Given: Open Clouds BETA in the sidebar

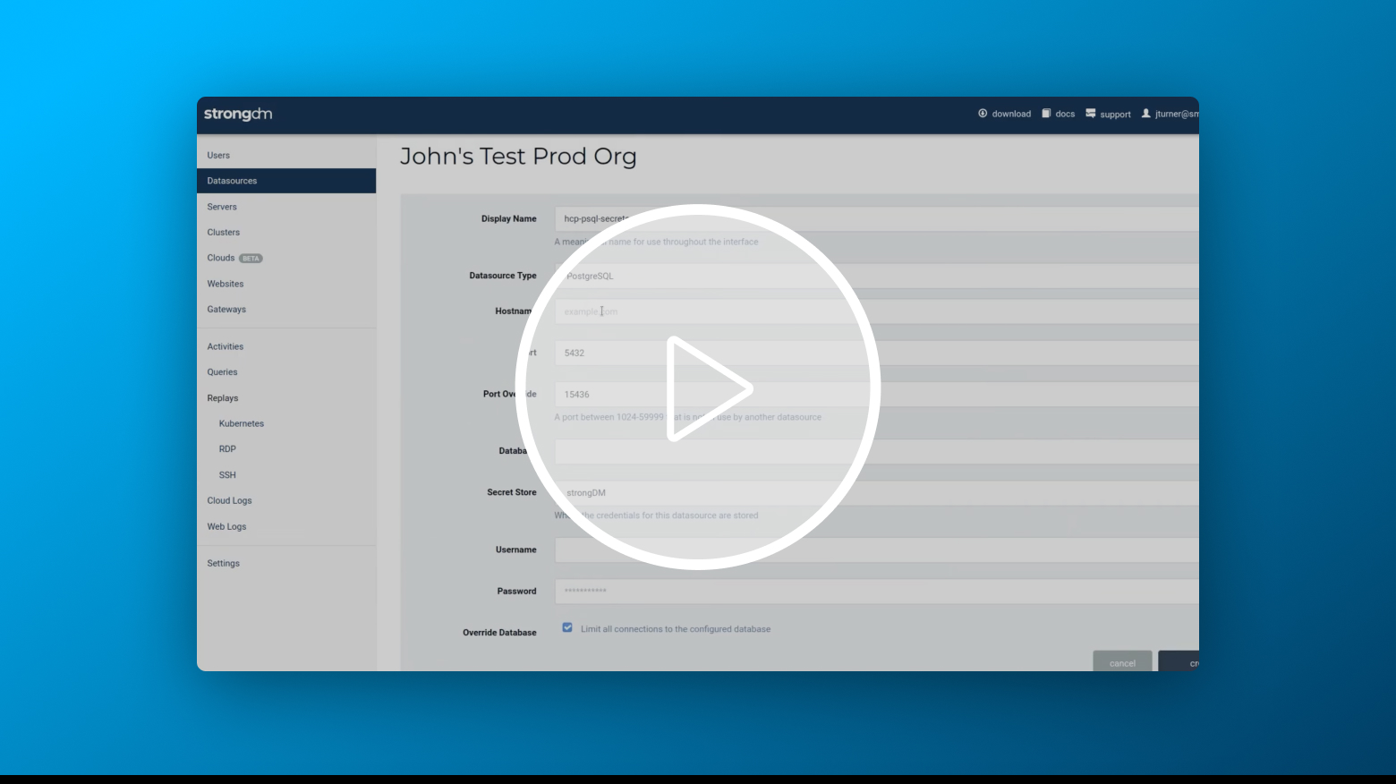Looking at the screenshot, I should click(234, 258).
